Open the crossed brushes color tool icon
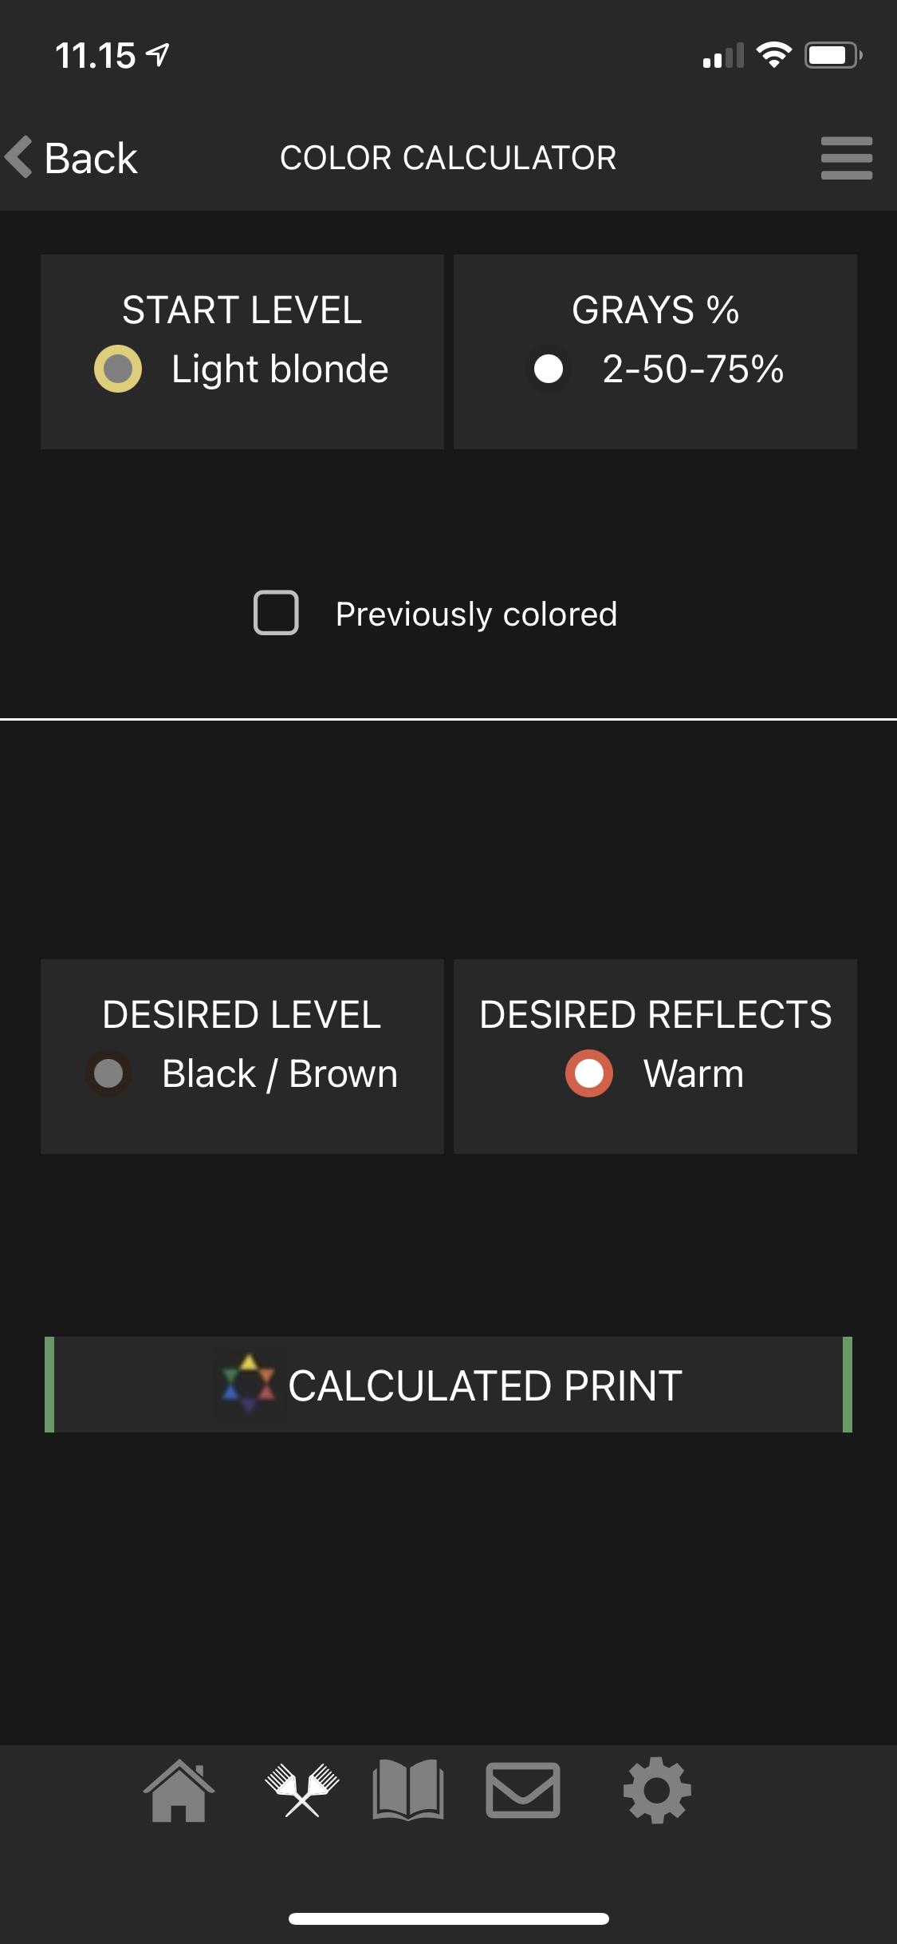Image resolution: width=897 pixels, height=1944 pixels. 302,1792
